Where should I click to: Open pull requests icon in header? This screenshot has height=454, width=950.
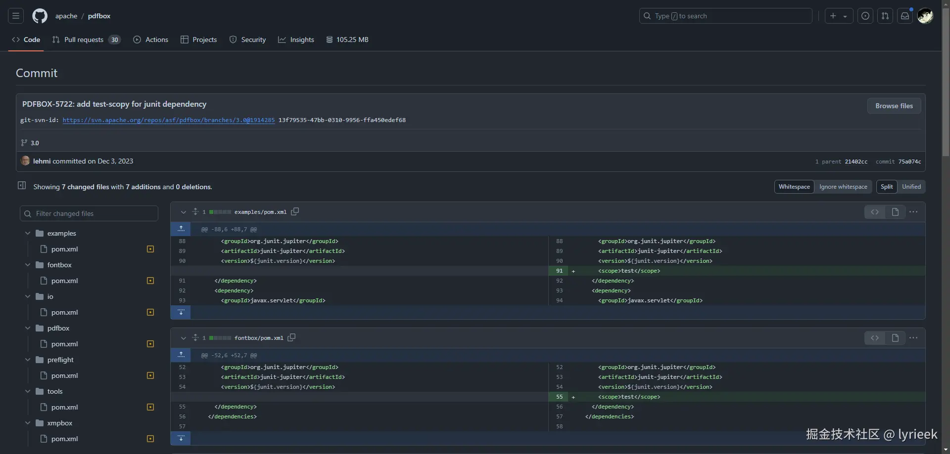point(885,16)
